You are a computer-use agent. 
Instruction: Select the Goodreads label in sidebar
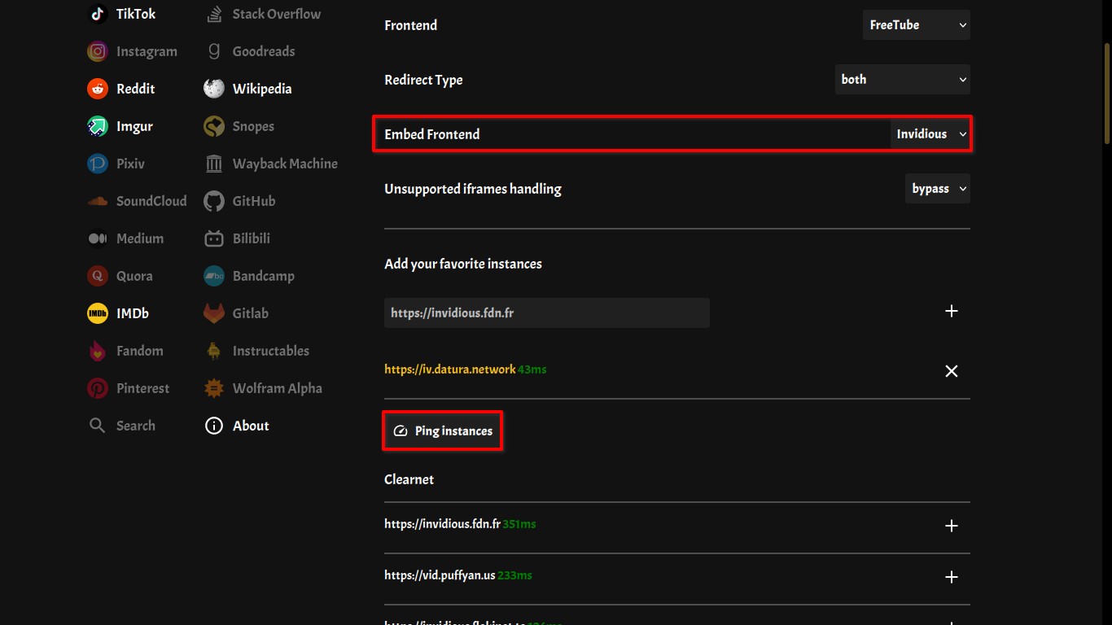pyautogui.click(x=264, y=51)
